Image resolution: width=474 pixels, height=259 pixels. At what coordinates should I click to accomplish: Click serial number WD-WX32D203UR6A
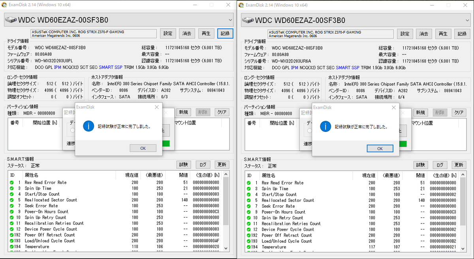(291, 61)
